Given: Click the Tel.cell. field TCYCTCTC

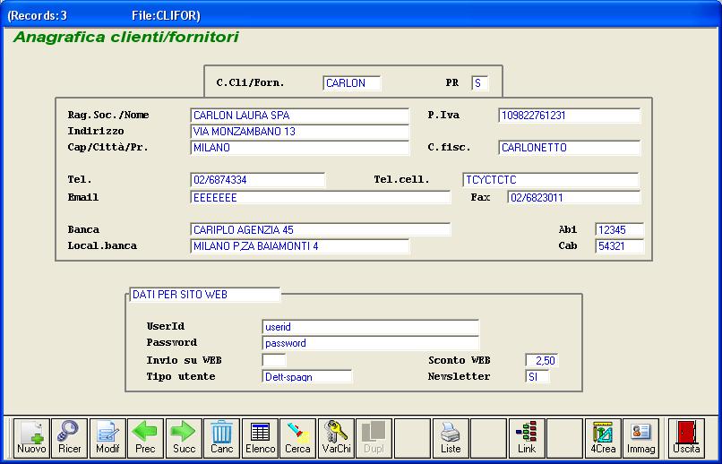Looking at the screenshot, I should click(551, 180).
